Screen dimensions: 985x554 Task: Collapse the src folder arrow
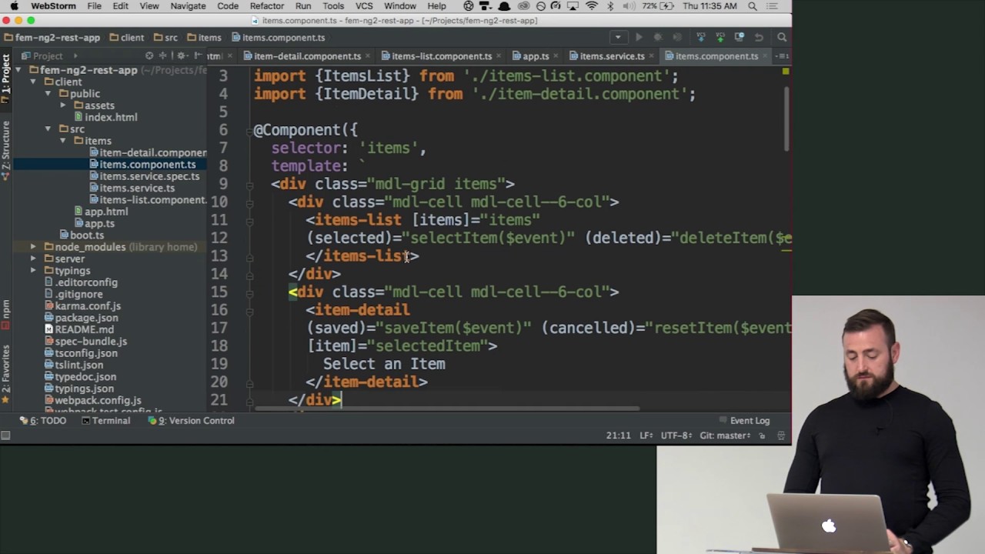(x=48, y=129)
